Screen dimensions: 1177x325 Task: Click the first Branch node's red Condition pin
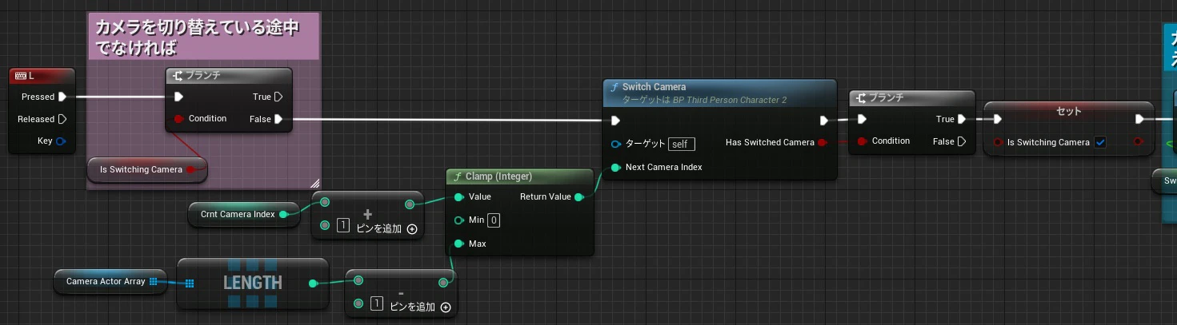coord(178,119)
